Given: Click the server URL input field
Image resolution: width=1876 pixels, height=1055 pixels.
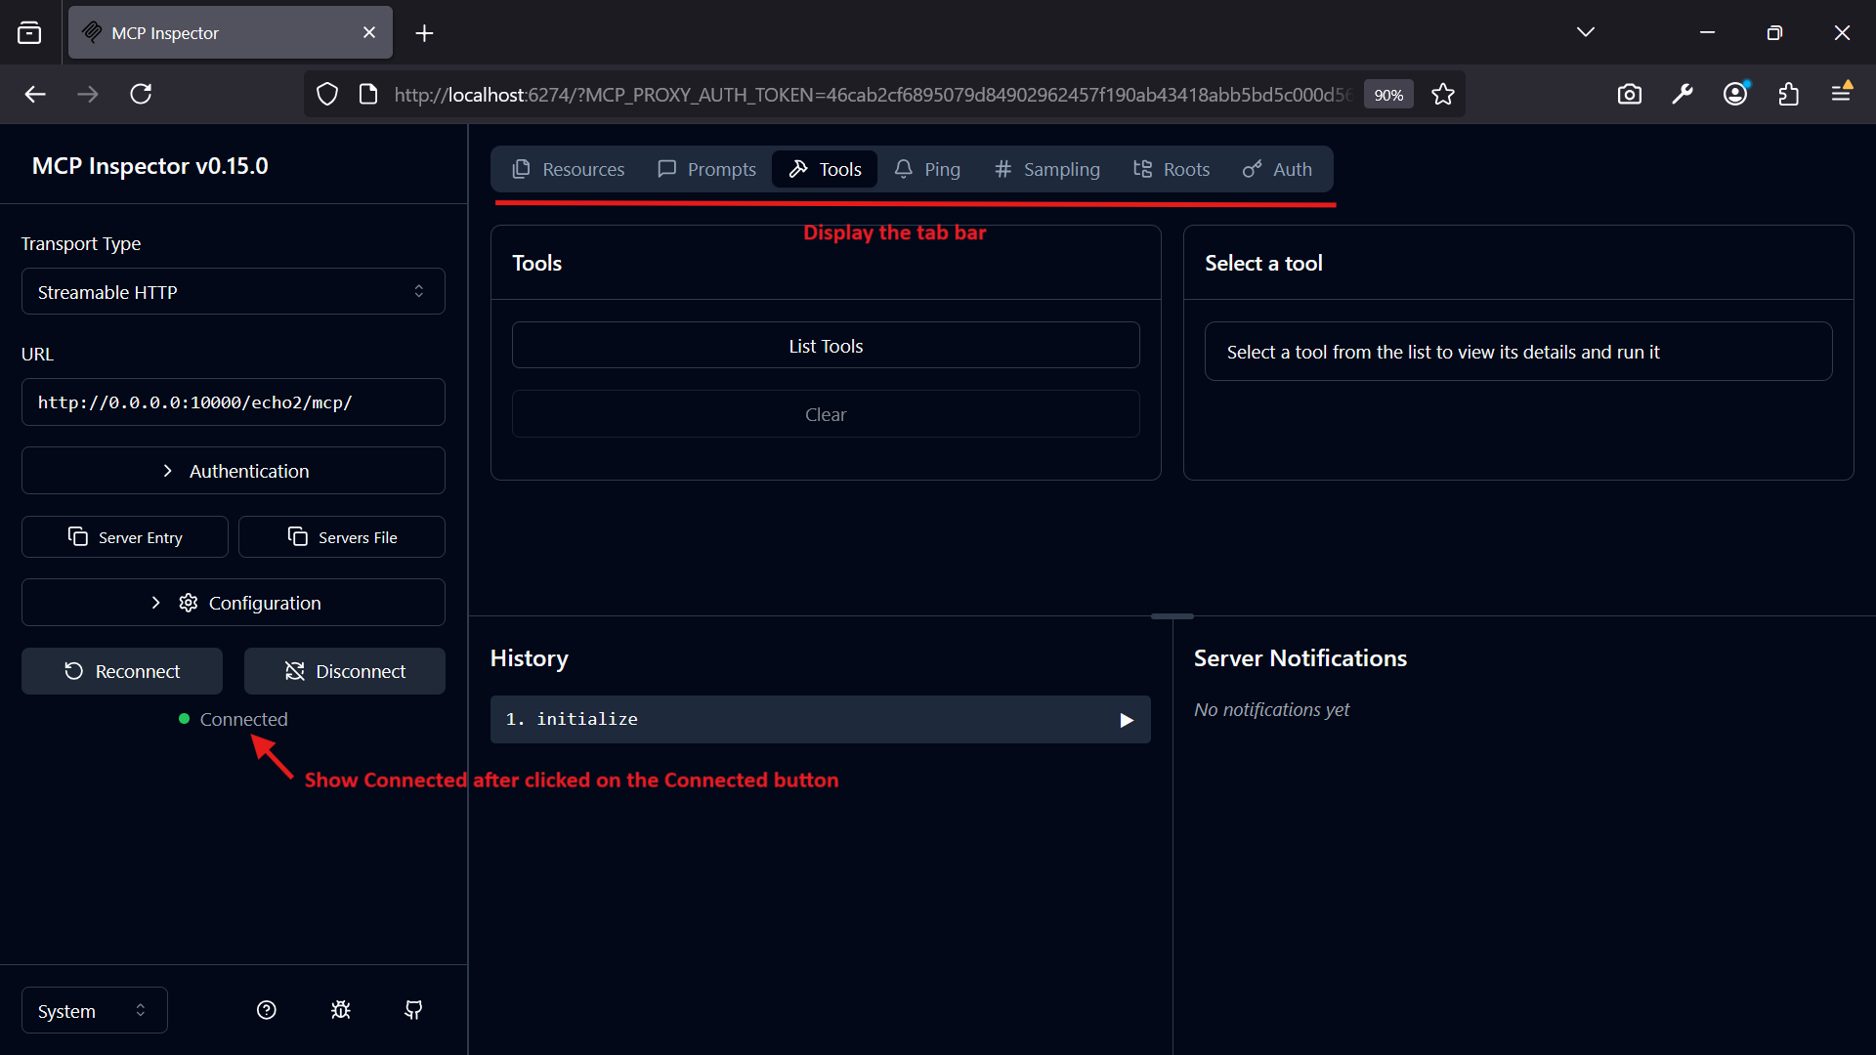Looking at the screenshot, I should point(233,402).
